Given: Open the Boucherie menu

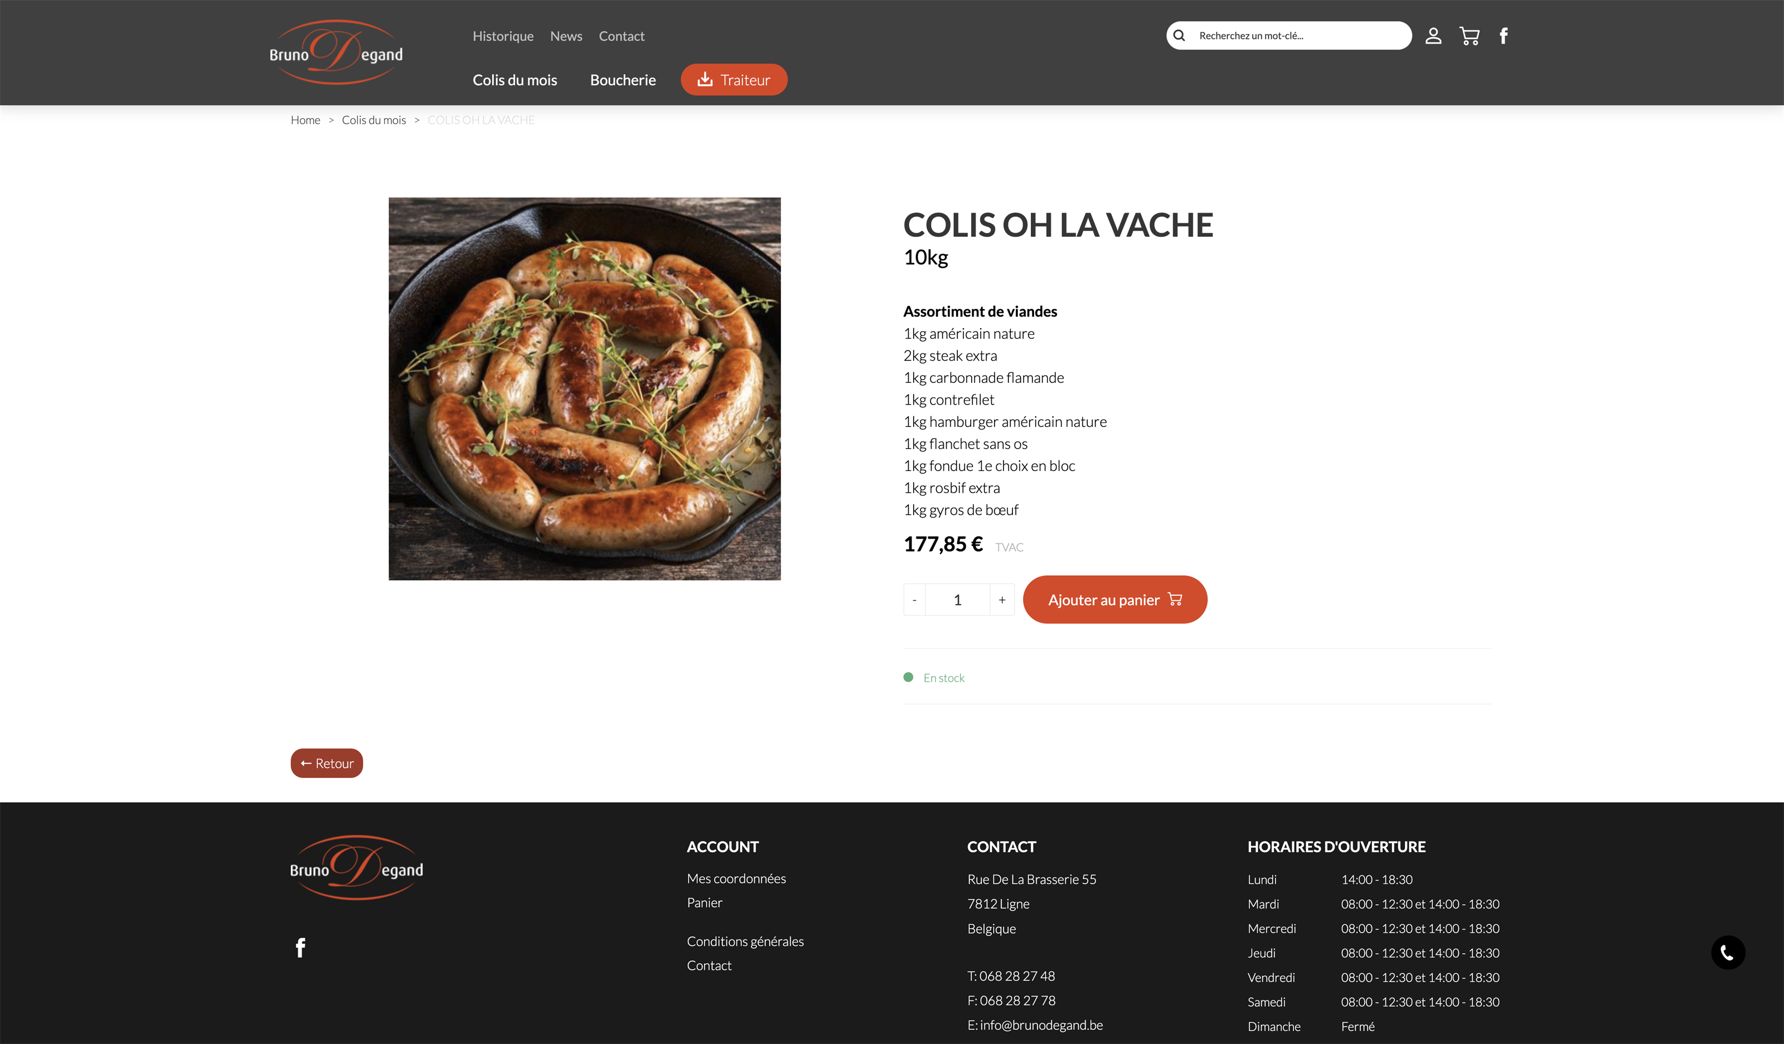Looking at the screenshot, I should (x=622, y=80).
